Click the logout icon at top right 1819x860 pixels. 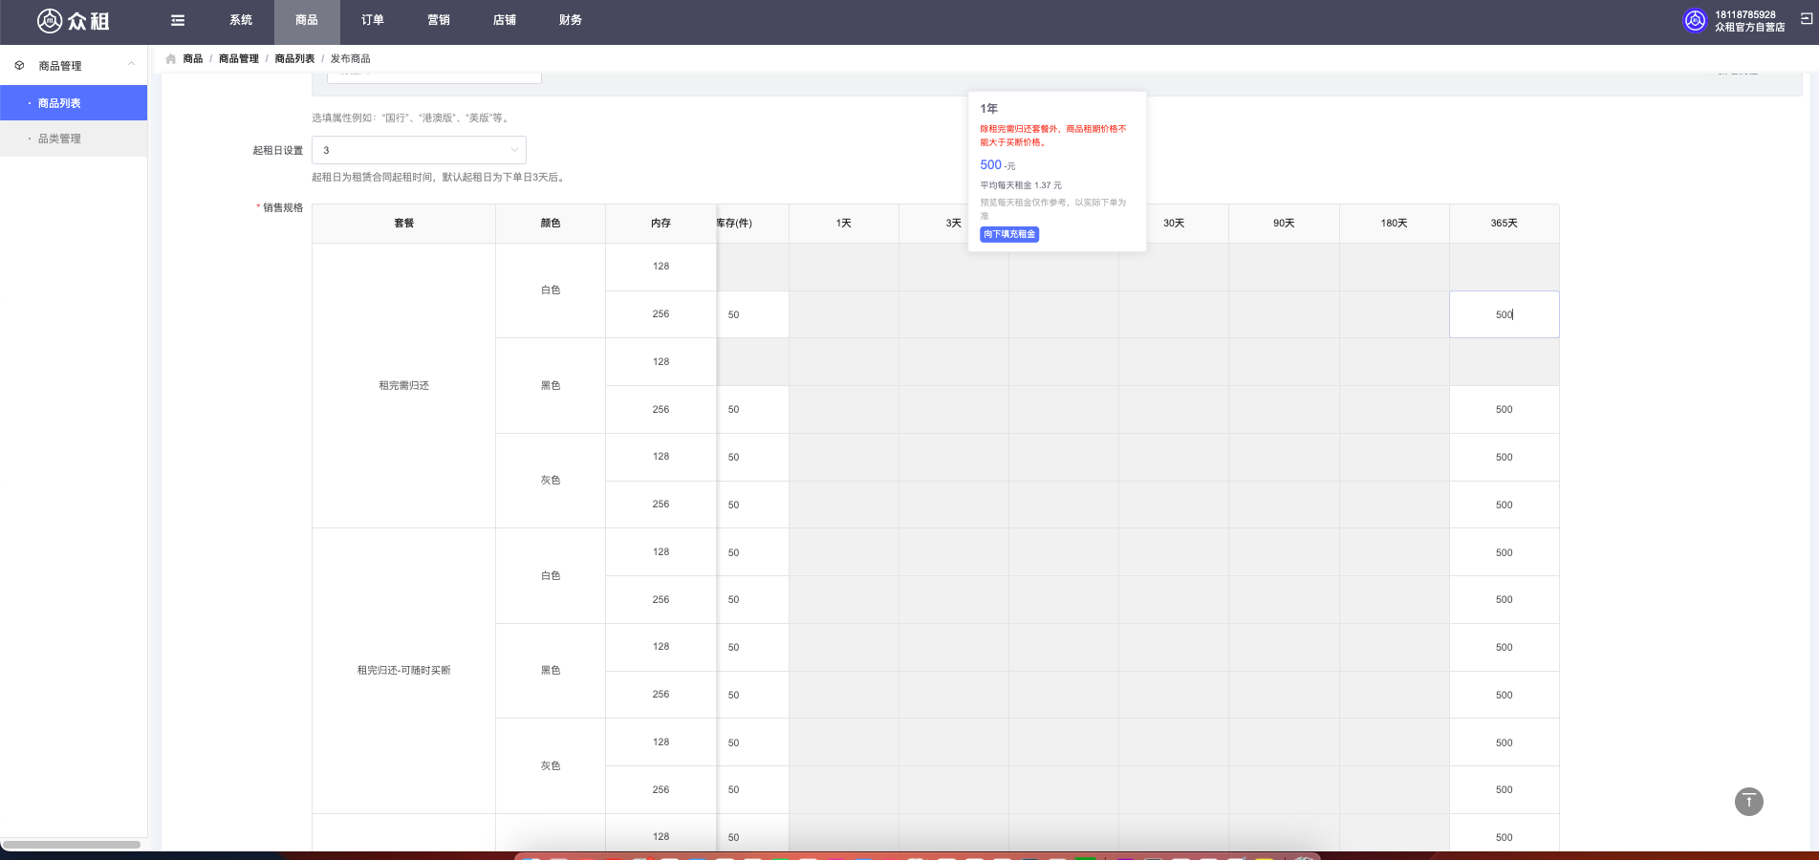pyautogui.click(x=1806, y=18)
